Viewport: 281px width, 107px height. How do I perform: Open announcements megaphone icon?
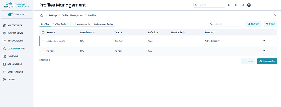pos(236,5)
